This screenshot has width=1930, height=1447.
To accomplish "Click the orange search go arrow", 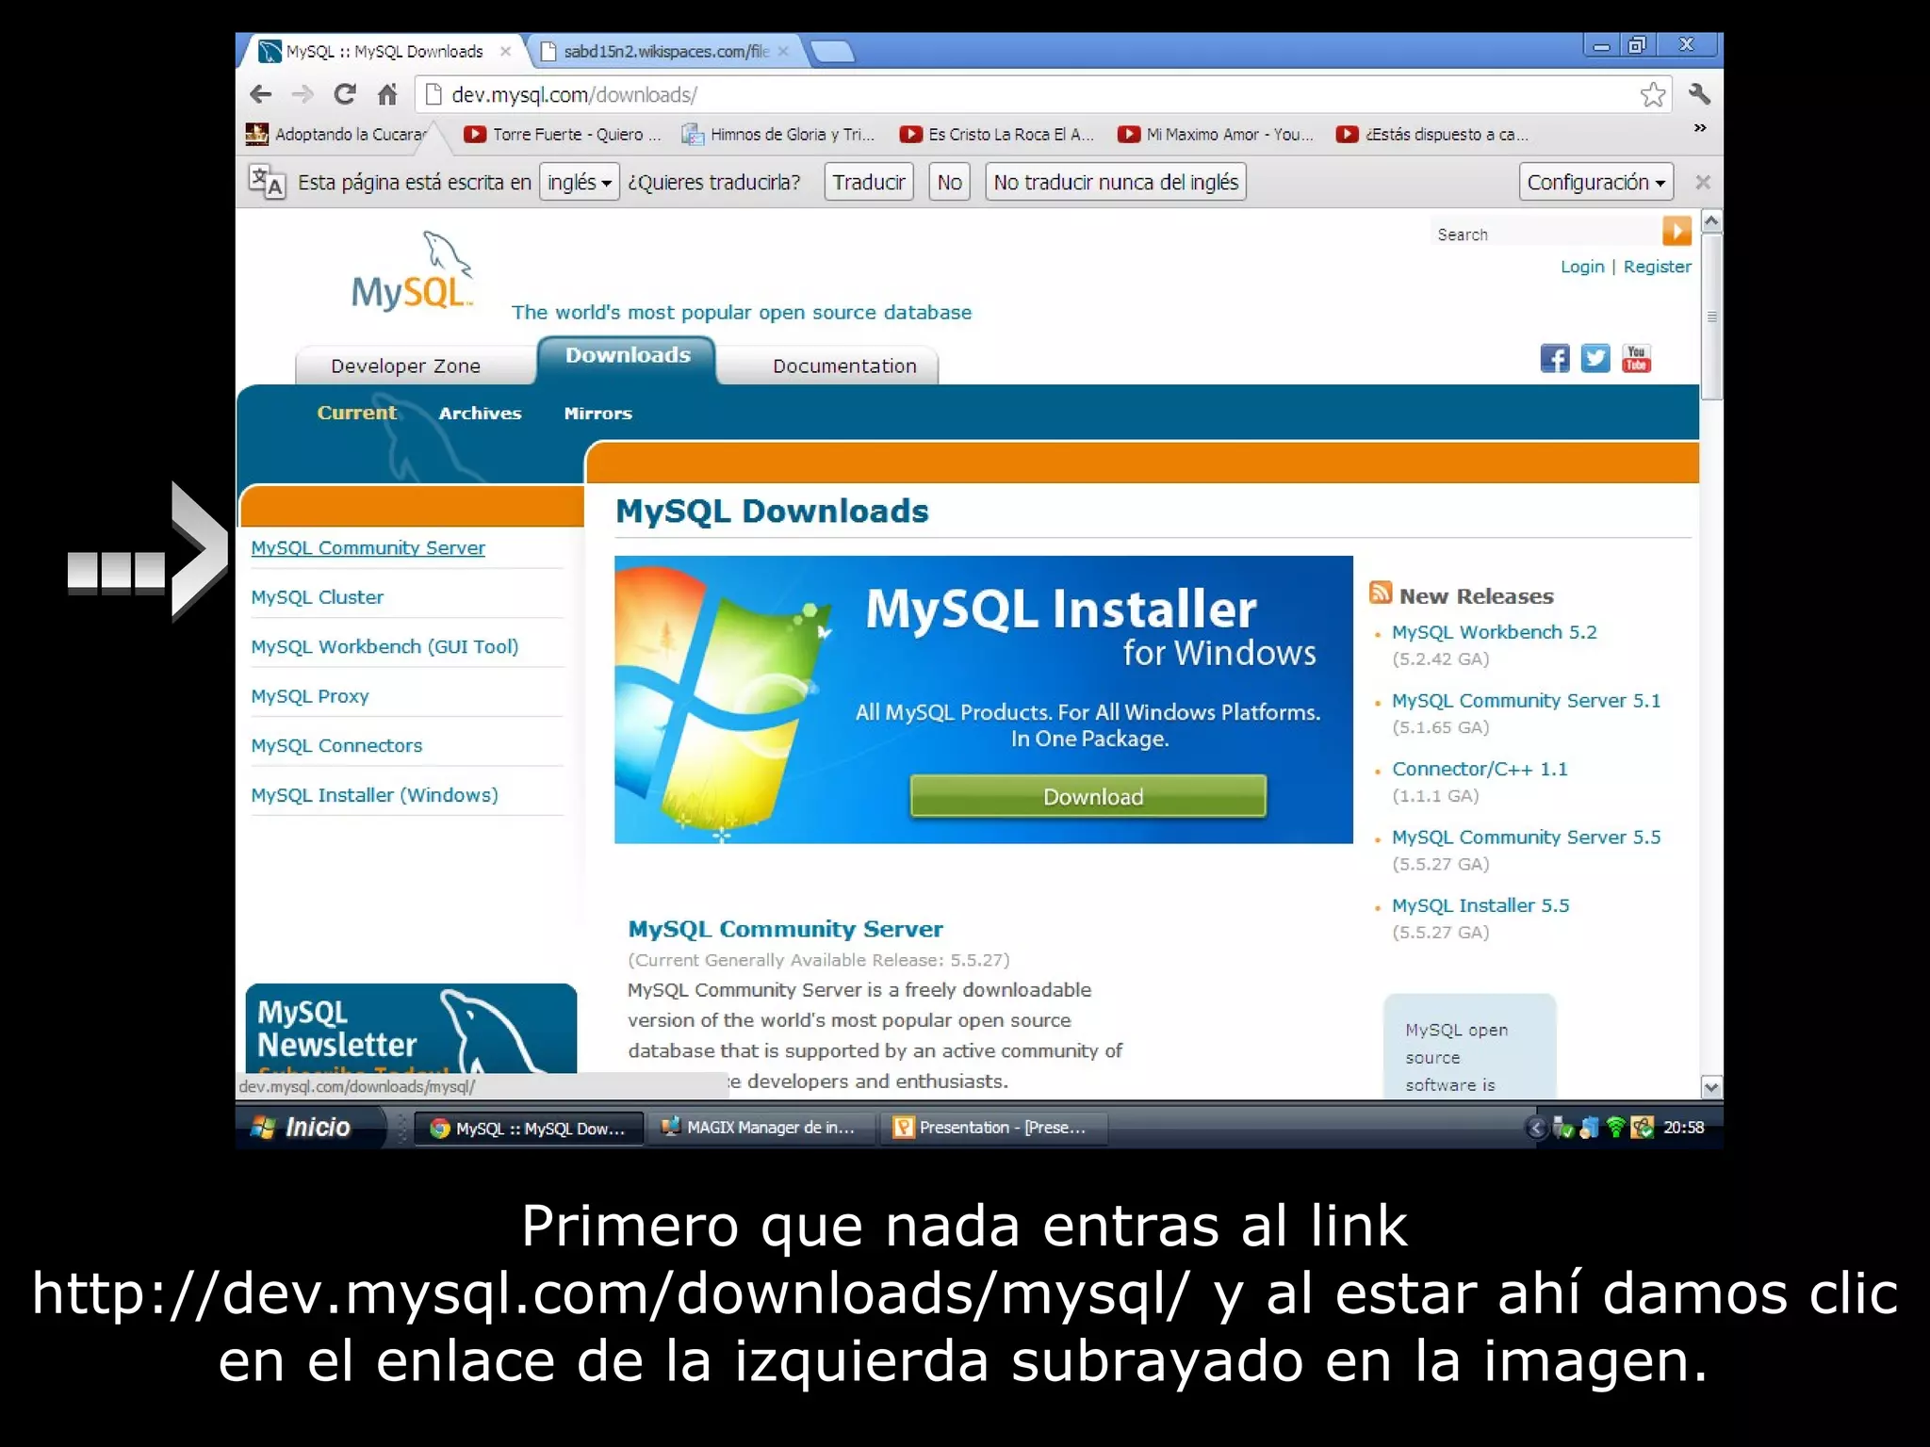I will [x=1676, y=231].
